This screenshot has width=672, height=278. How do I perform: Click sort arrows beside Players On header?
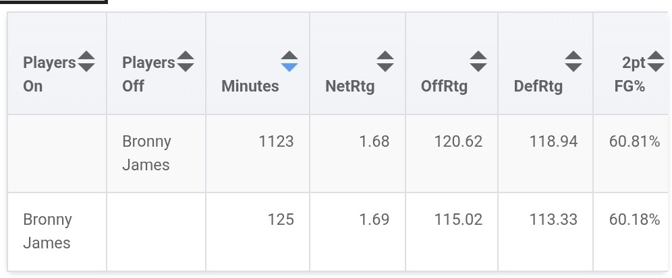click(x=86, y=62)
